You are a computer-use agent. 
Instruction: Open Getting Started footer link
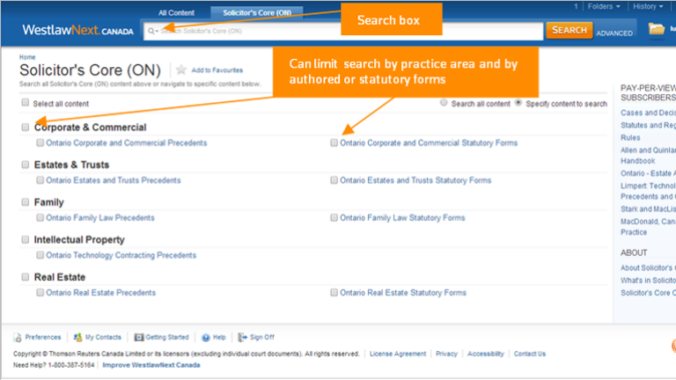167,338
